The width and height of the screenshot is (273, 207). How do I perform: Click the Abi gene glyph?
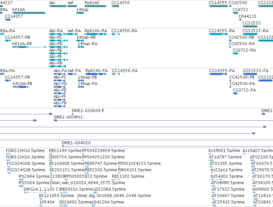[x=58, y=6]
